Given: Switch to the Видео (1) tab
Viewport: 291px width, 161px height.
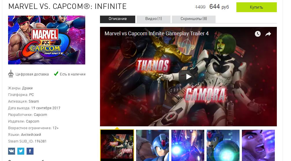Looking at the screenshot, I should [x=153, y=19].
